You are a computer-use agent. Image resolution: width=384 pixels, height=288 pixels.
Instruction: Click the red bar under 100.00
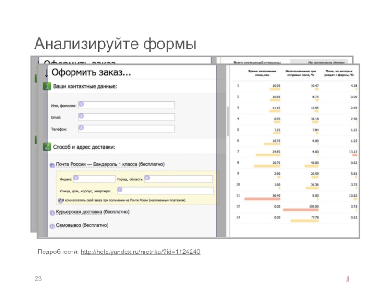click(x=301, y=210)
